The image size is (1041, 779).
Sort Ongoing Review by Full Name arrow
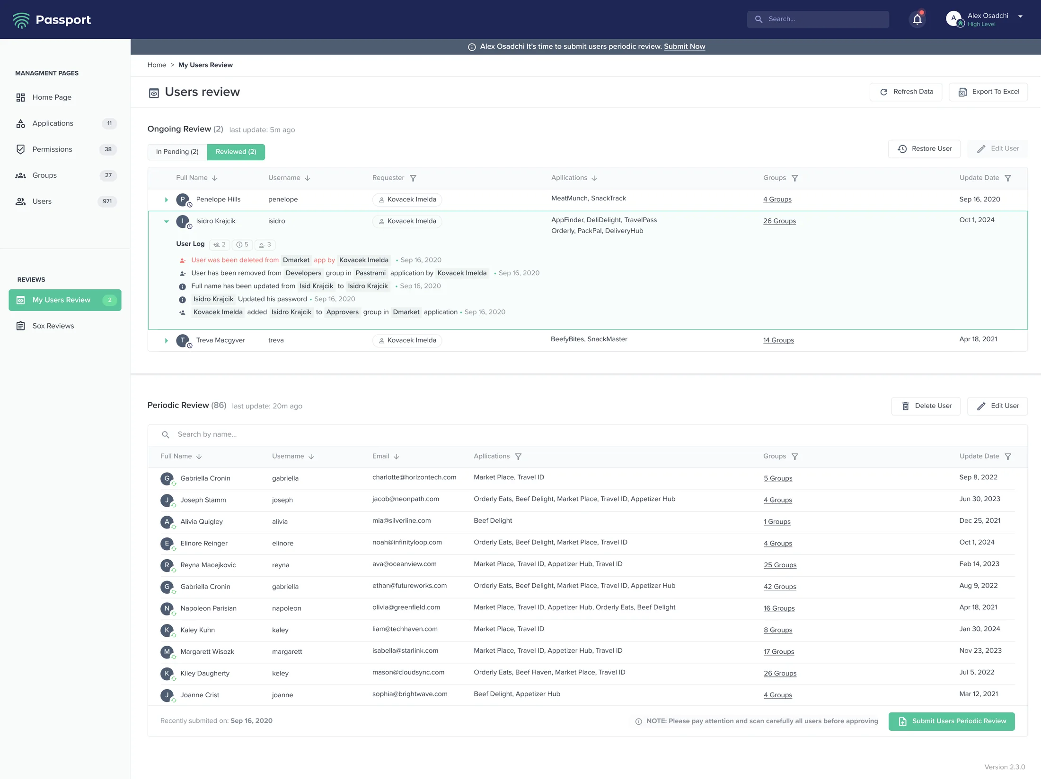215,178
